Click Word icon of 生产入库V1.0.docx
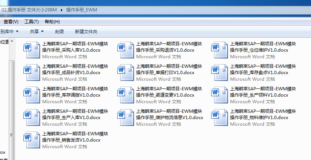 click(32, 118)
